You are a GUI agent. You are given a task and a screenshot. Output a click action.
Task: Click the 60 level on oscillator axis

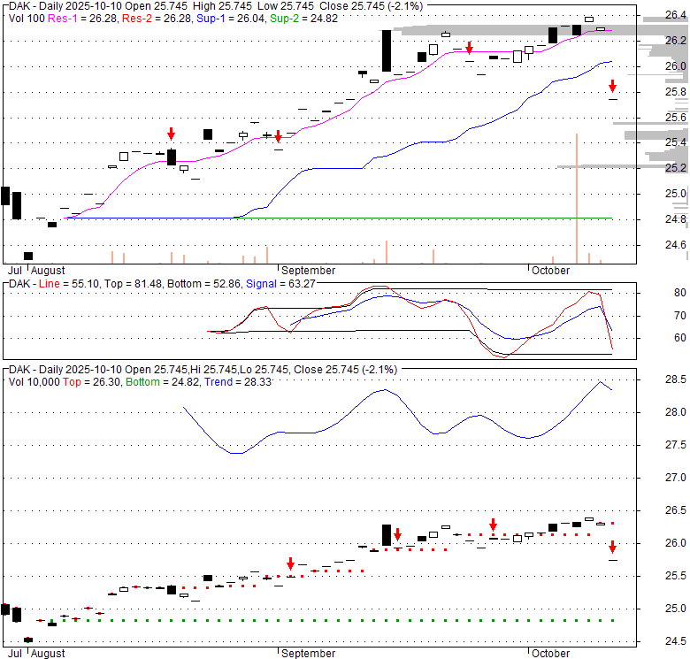680,337
